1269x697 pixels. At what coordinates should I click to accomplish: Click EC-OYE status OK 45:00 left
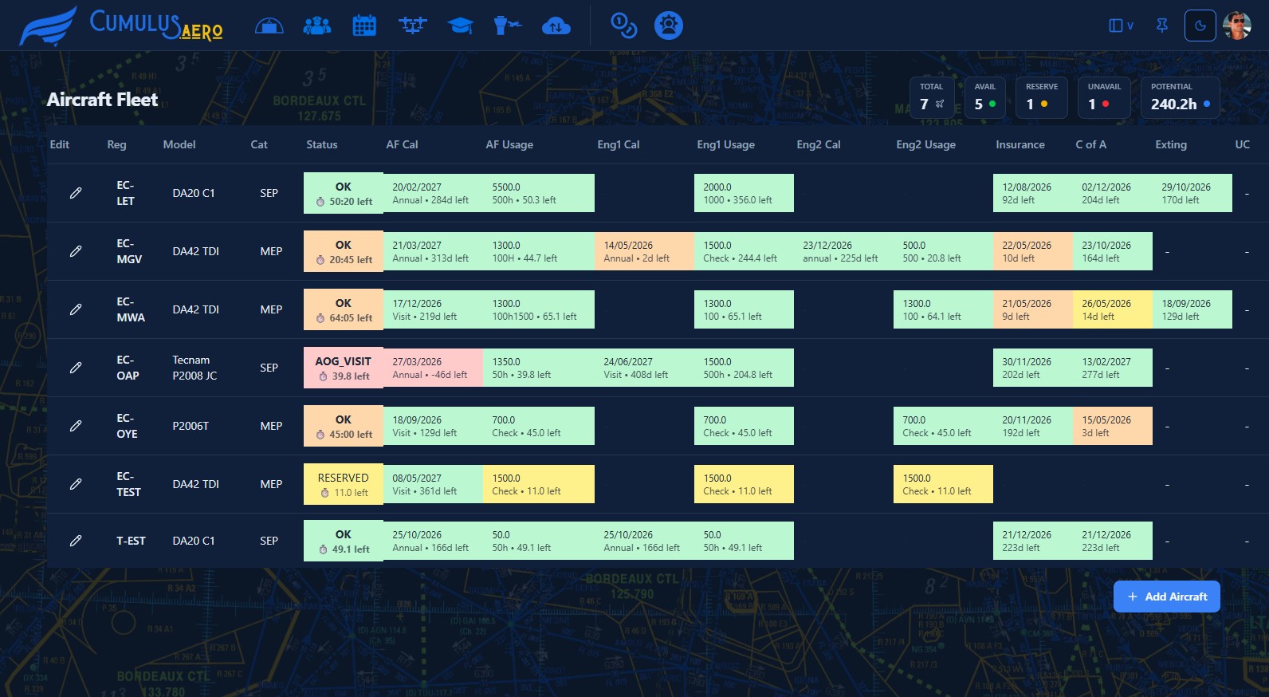[344, 426]
